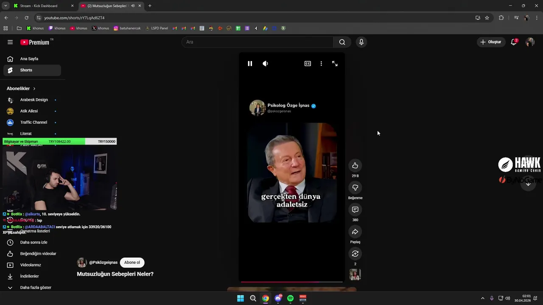Open the bookmarks folder on bookmarks bar

[19, 28]
